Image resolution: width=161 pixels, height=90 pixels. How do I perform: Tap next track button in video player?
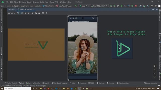click(89, 48)
